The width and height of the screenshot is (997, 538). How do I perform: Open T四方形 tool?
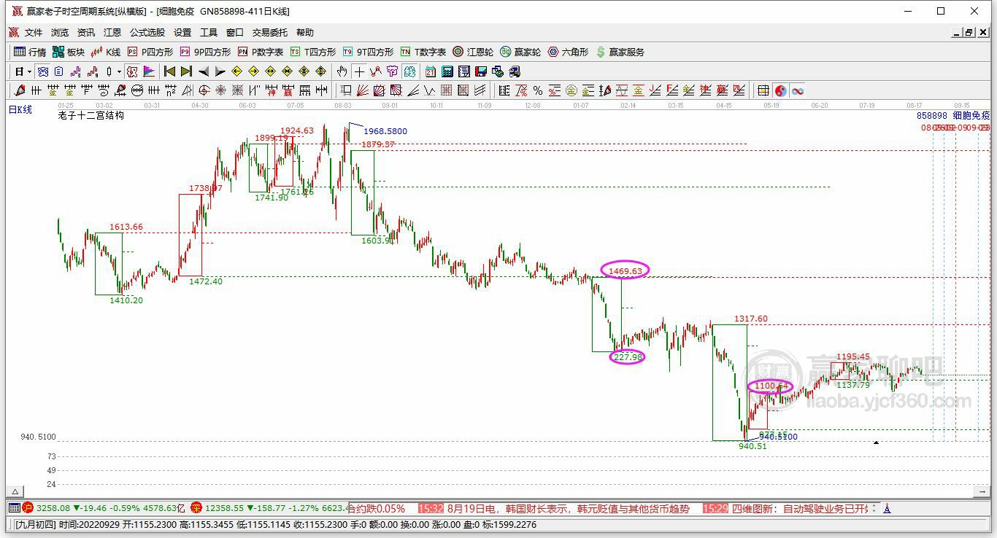313,52
